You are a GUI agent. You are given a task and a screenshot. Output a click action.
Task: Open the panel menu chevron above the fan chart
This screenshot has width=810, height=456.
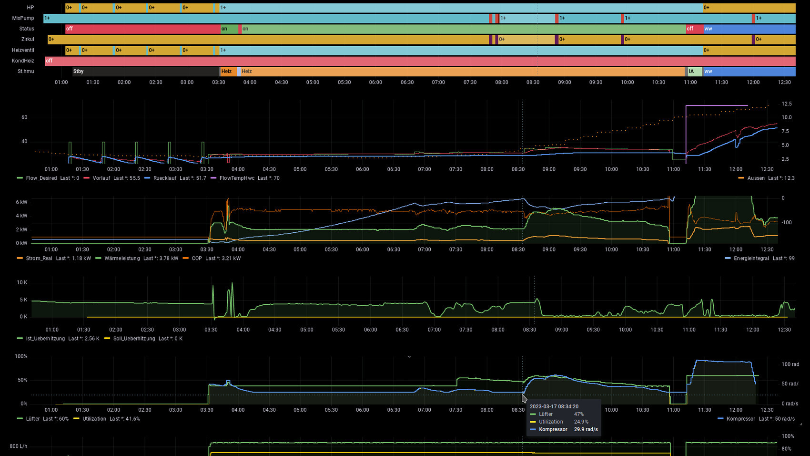[x=409, y=357]
